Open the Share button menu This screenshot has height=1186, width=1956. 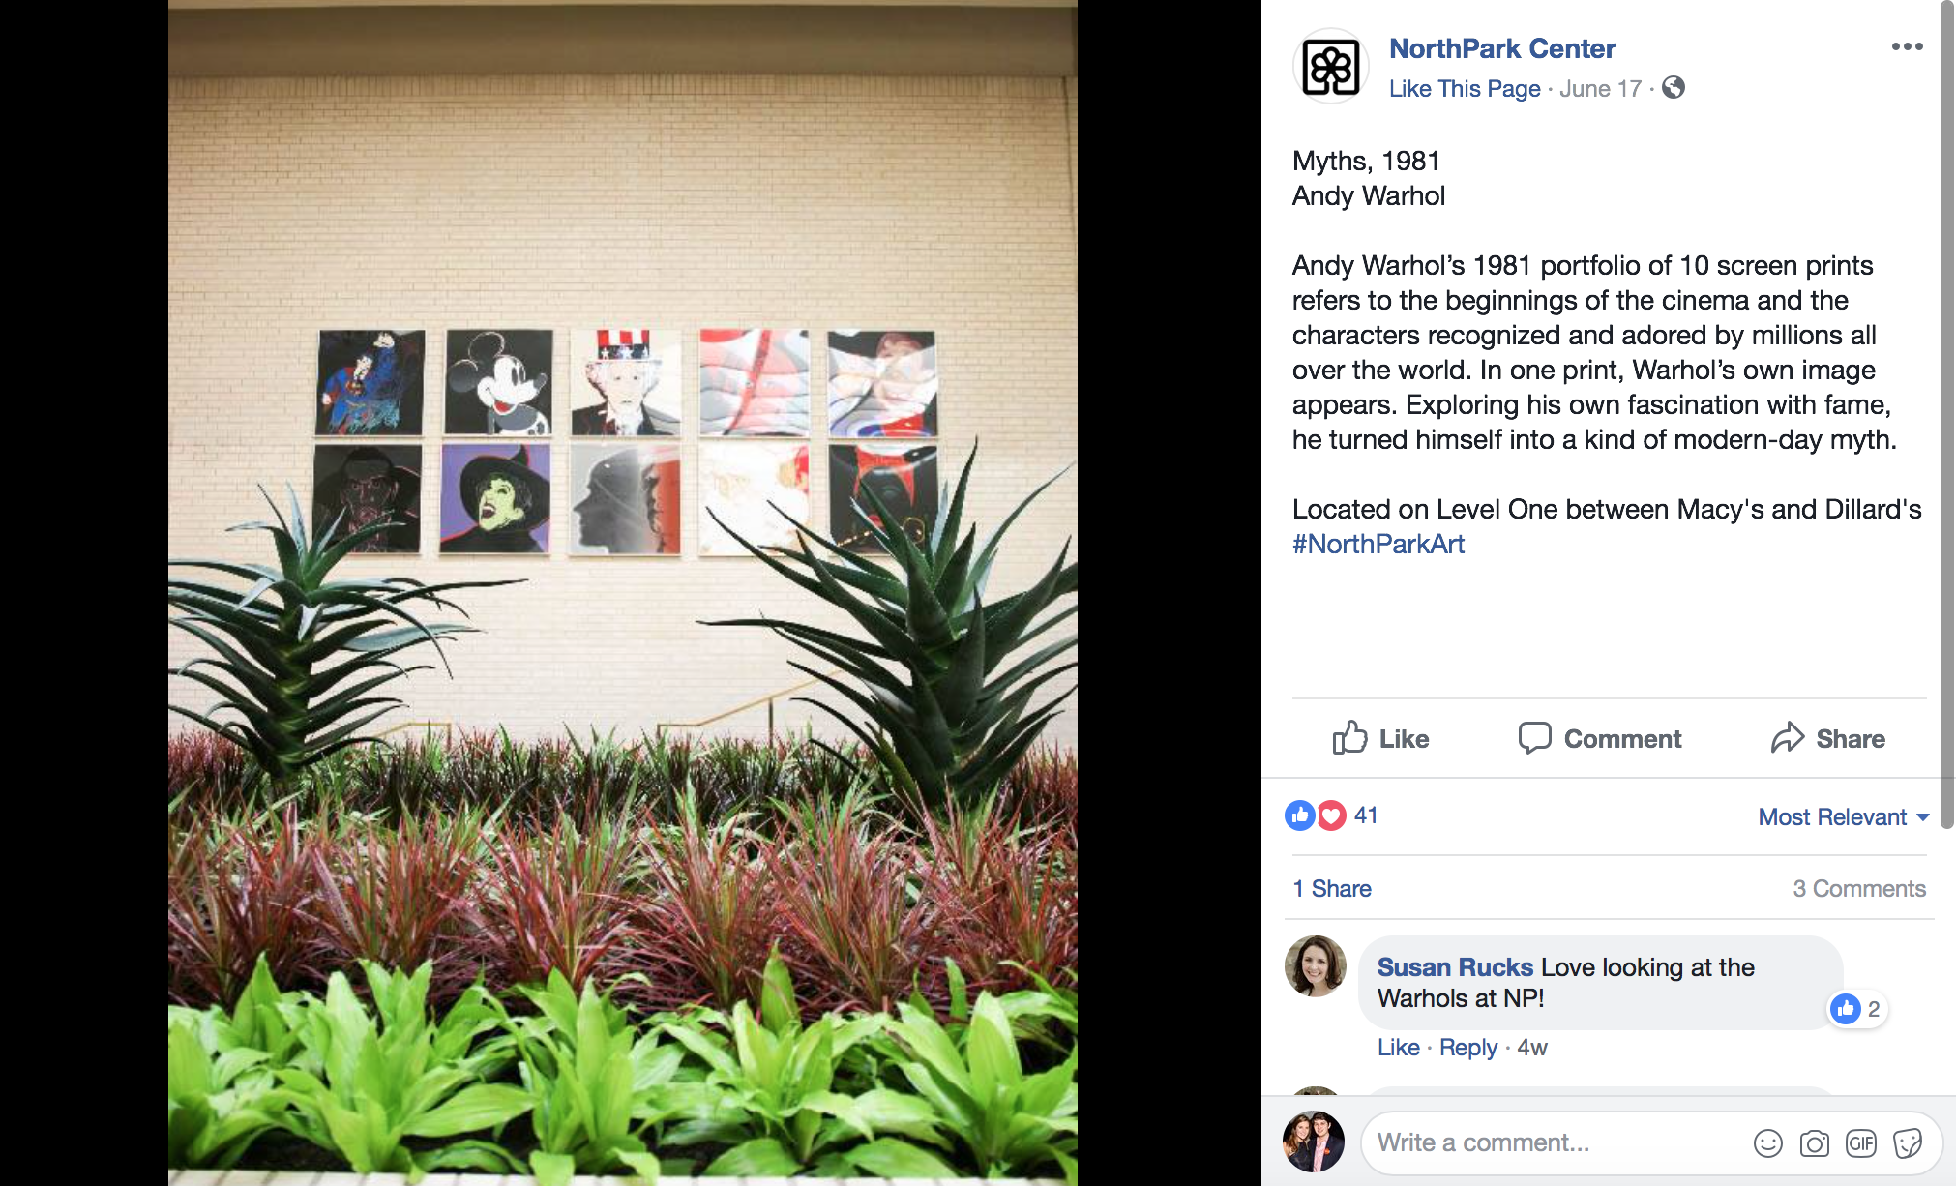click(x=1827, y=738)
